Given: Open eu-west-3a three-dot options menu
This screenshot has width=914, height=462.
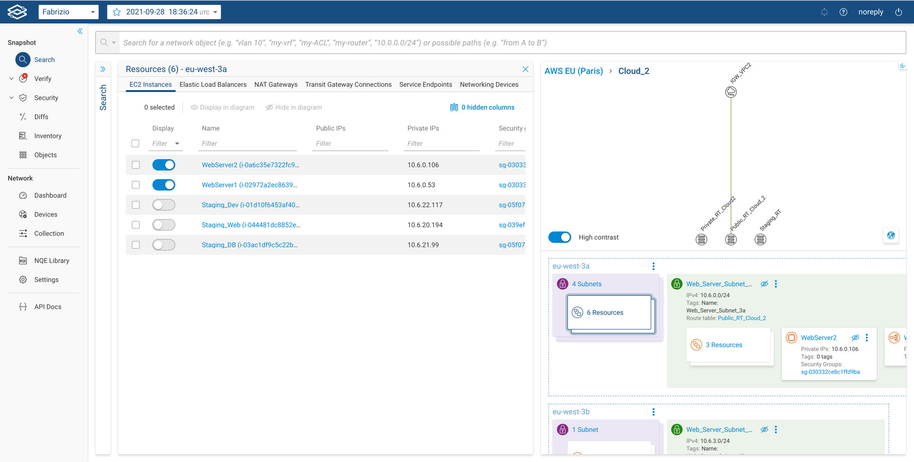Looking at the screenshot, I should (653, 266).
